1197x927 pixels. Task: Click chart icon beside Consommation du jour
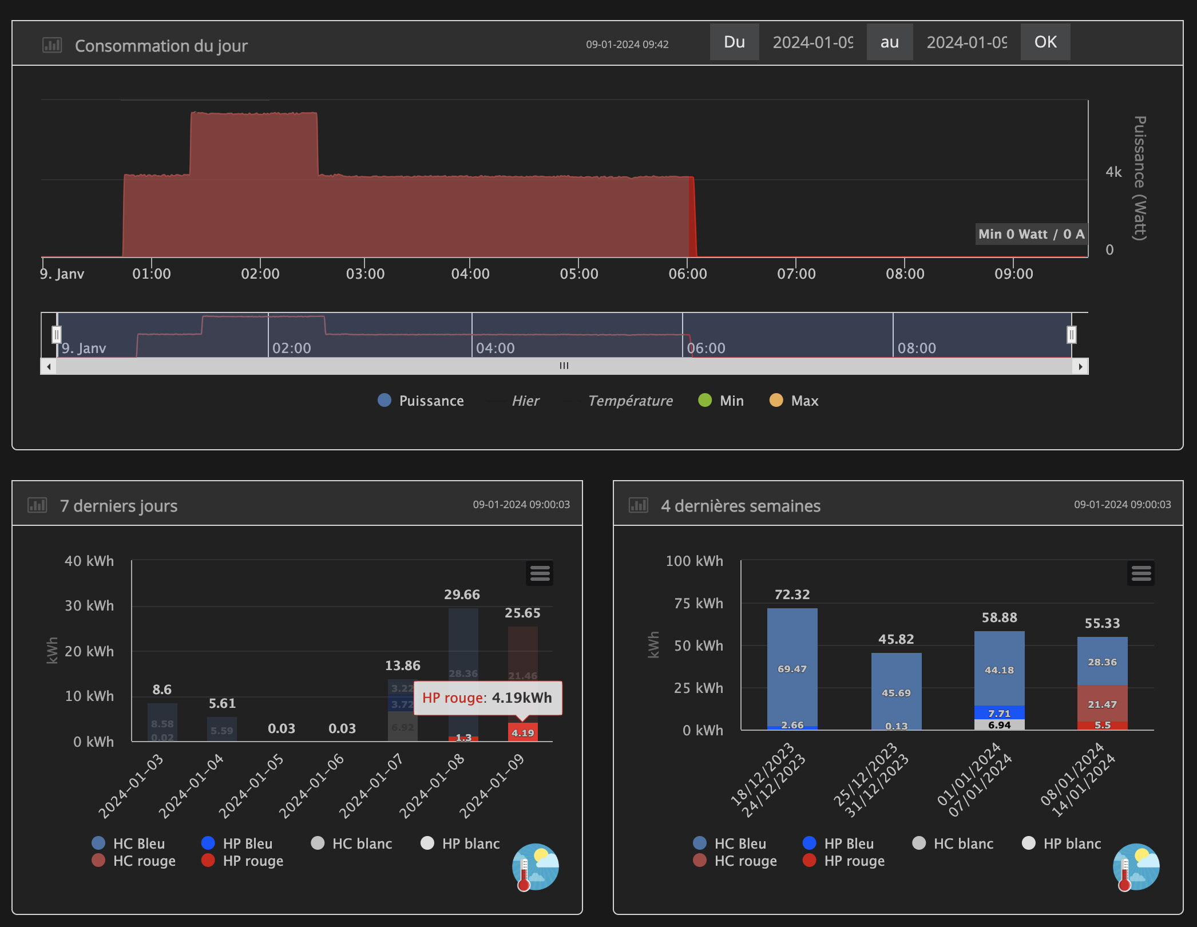[x=52, y=45]
